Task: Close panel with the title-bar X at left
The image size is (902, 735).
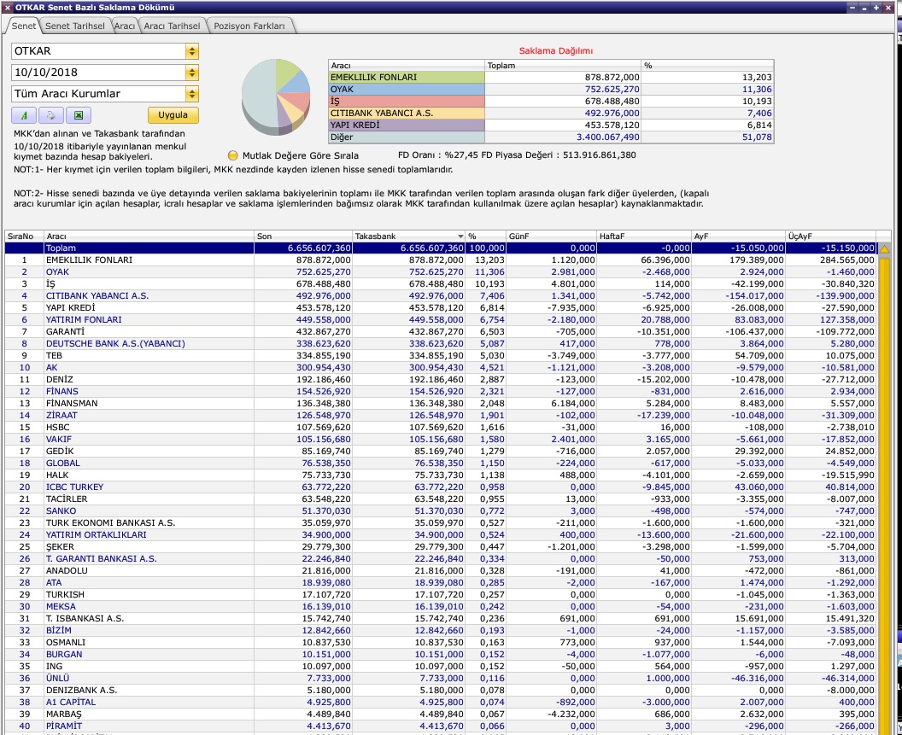Action: [x=7, y=8]
